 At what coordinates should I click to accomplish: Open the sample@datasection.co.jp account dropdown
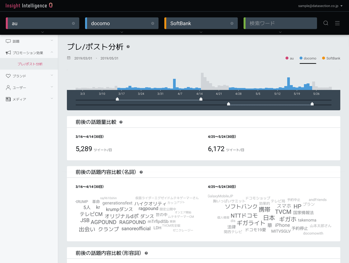(320, 6)
